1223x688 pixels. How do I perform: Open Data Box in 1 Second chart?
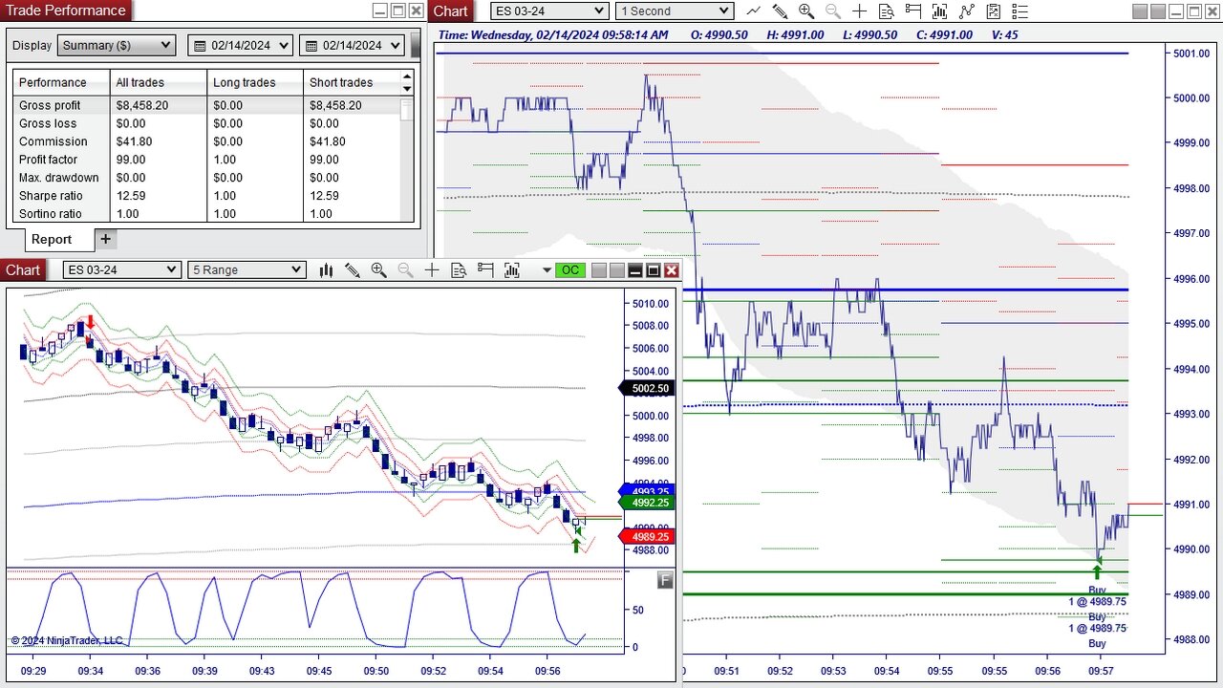pos(887,11)
